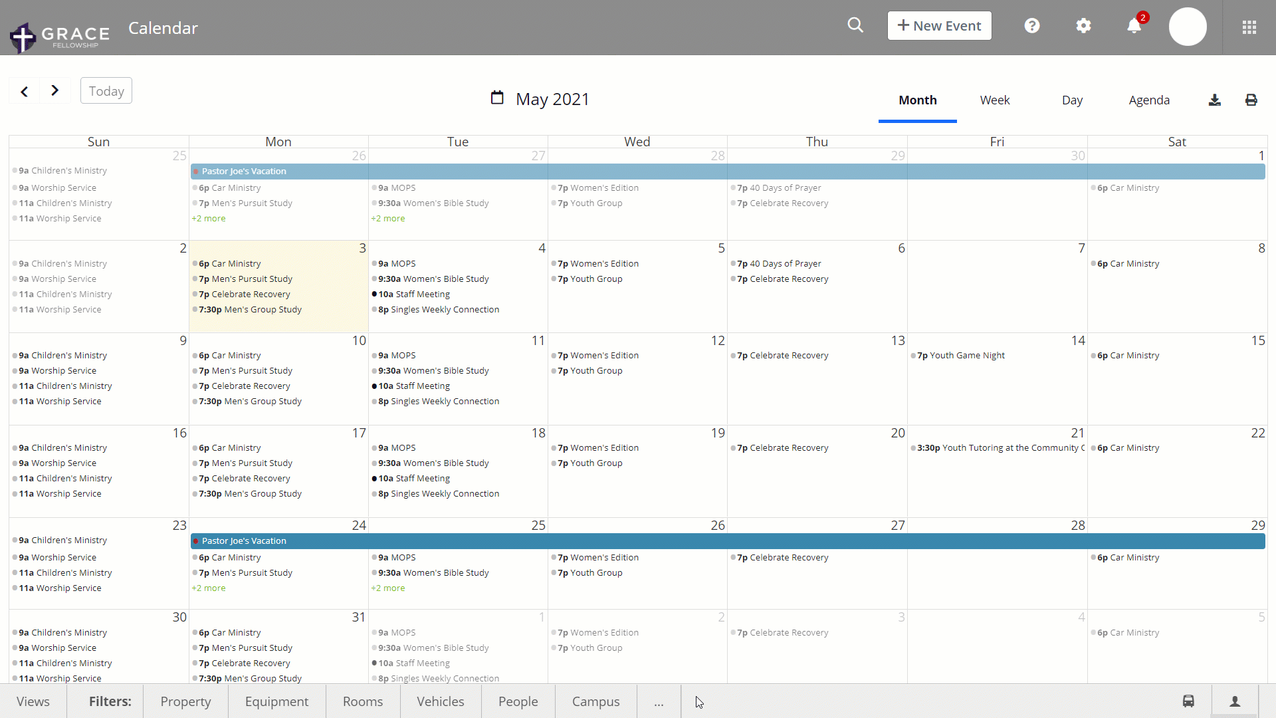Click the New Event button

939,26
